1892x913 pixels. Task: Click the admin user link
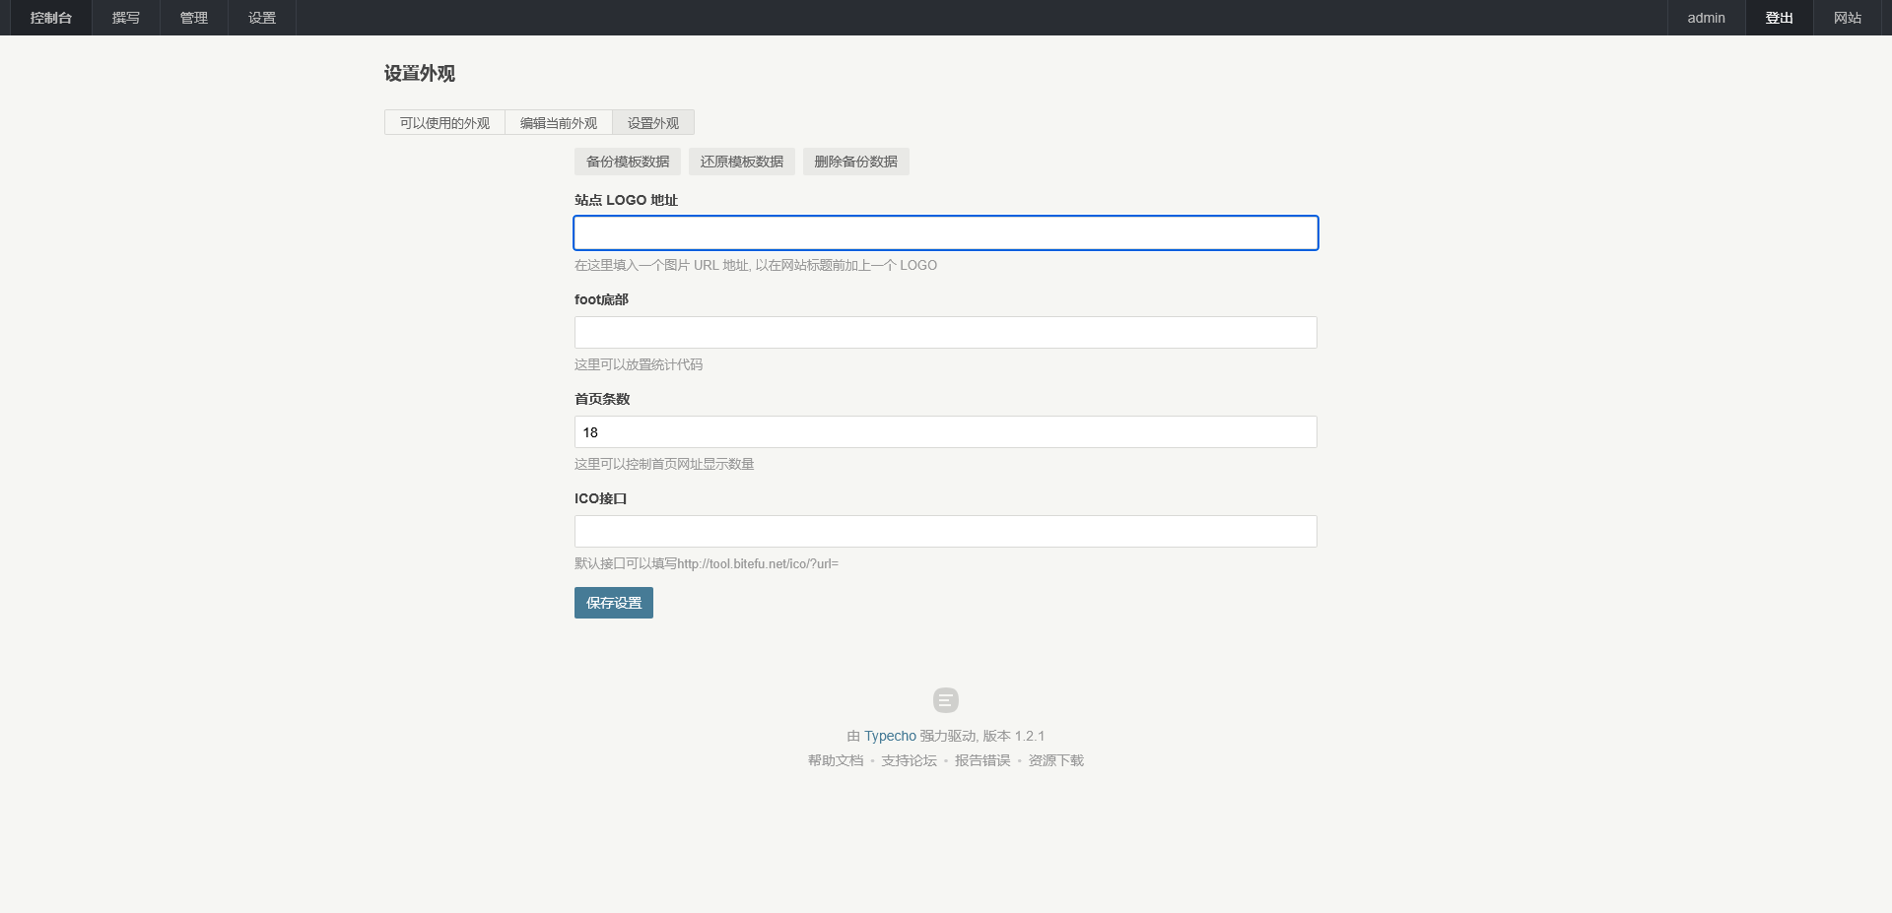(x=1706, y=18)
